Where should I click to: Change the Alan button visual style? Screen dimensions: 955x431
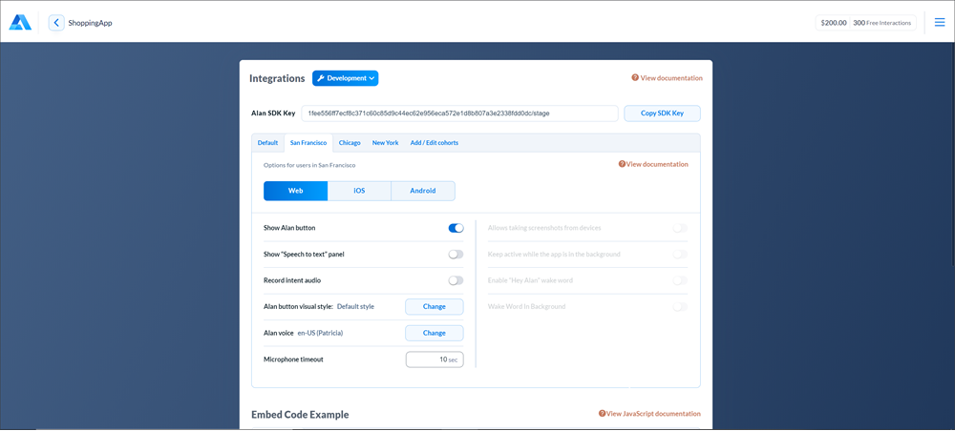coord(434,306)
